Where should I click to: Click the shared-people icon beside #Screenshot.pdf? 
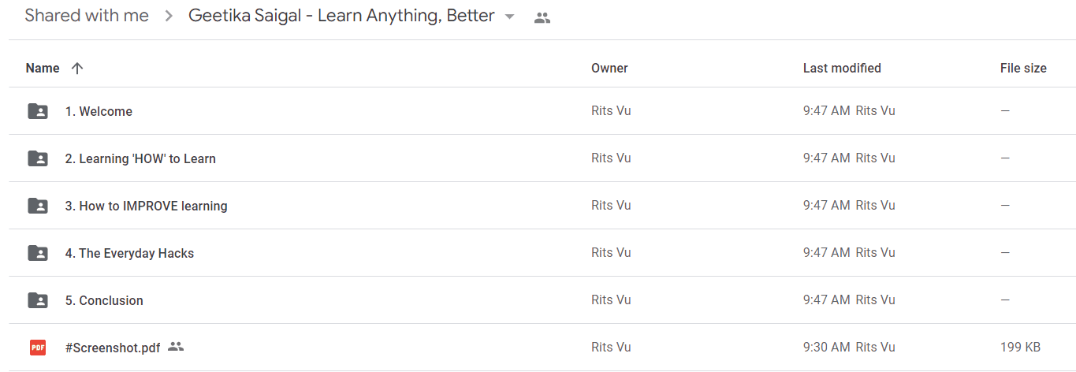point(176,346)
